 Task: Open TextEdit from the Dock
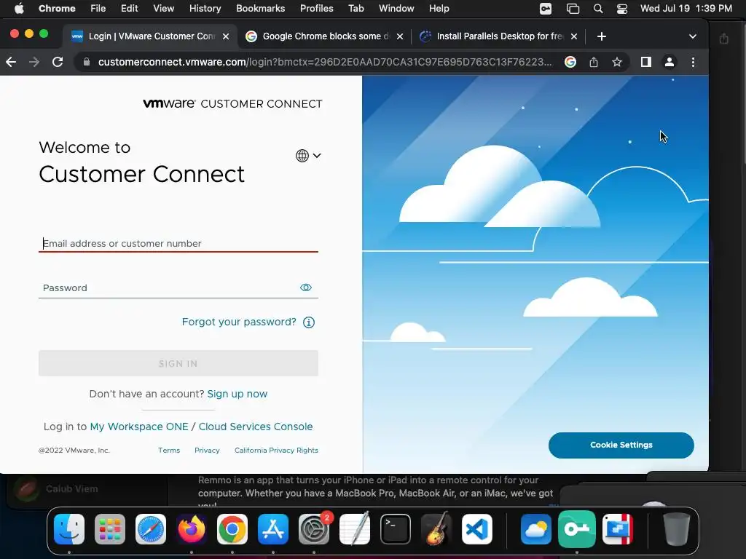355,529
